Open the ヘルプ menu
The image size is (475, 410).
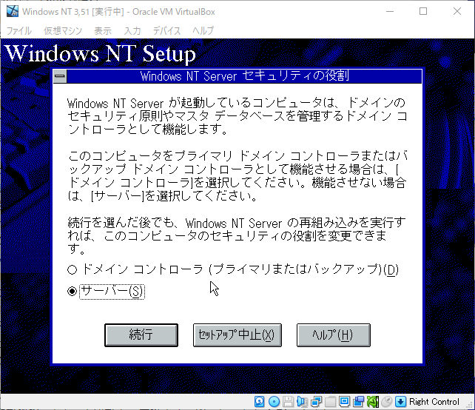pyautogui.click(x=203, y=30)
